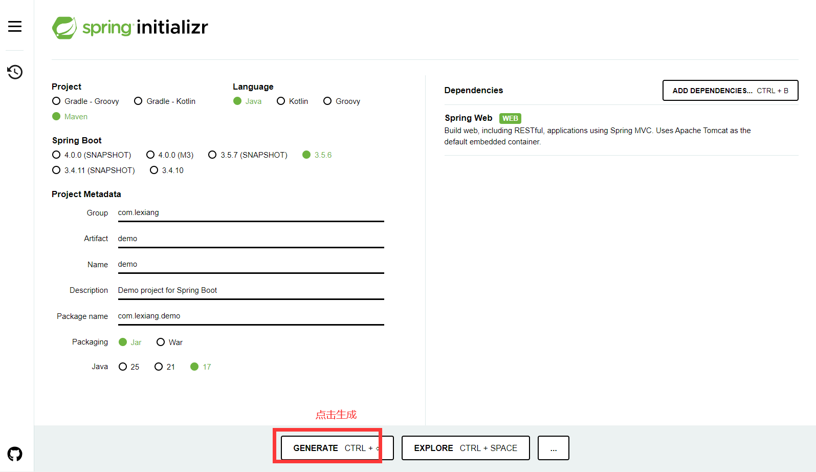Click the Spring Boot heading

(x=77, y=141)
